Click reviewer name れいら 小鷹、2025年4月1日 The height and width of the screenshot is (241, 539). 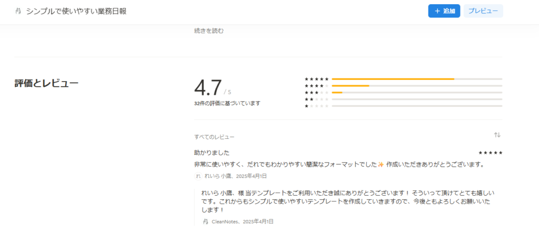(x=235, y=176)
